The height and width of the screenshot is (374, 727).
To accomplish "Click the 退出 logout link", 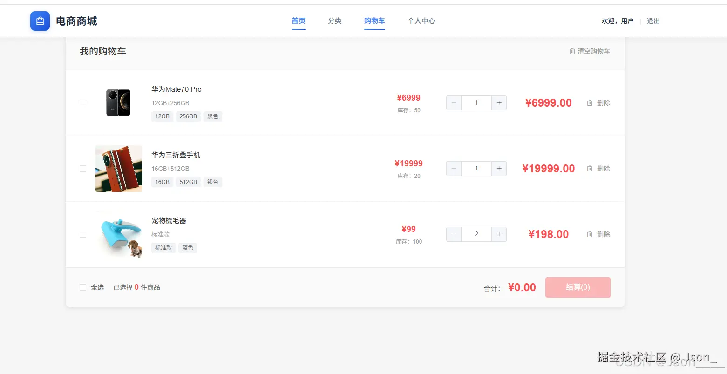I will pos(653,21).
